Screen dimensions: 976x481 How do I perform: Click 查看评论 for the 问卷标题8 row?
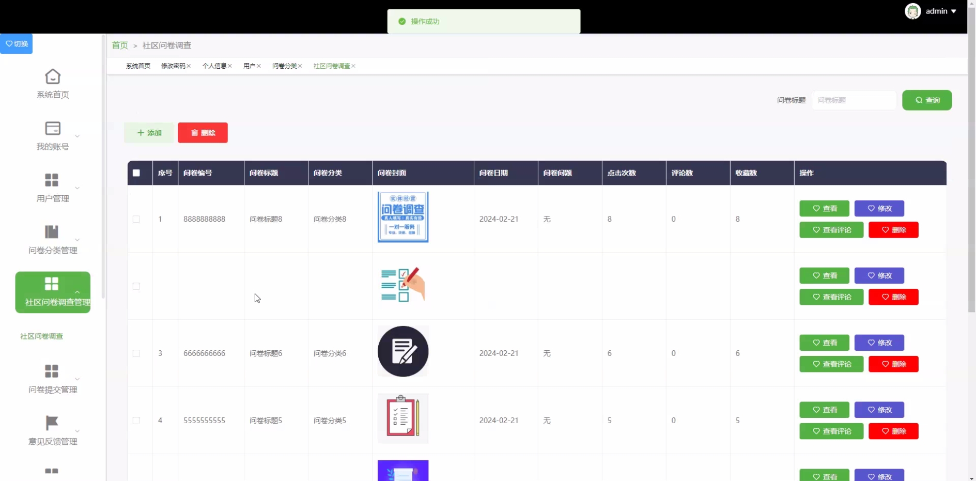point(831,230)
